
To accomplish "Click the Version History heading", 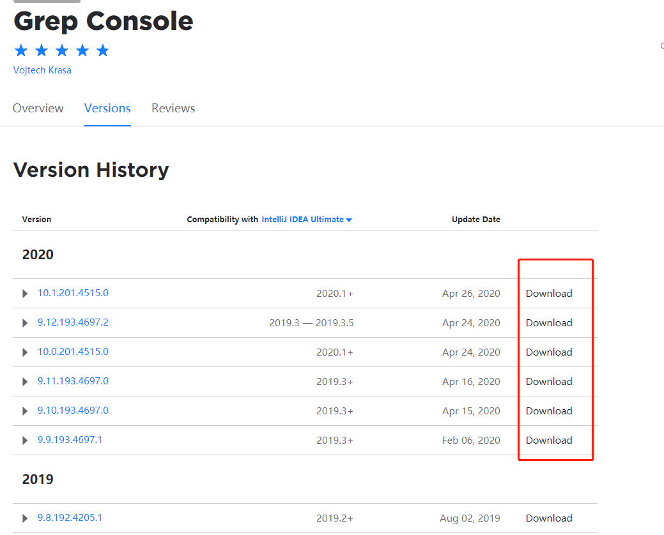I will [x=91, y=170].
